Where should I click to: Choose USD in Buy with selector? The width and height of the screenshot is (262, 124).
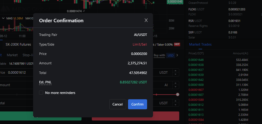click(x=171, y=55)
